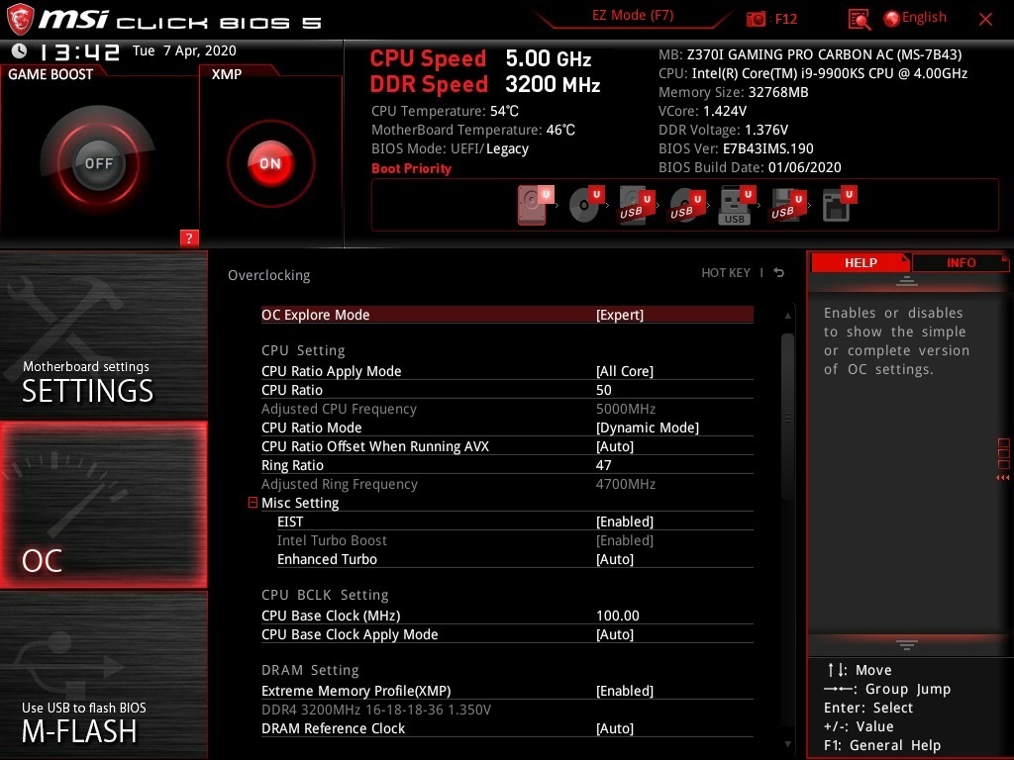Switch to the HELP tab

tap(861, 262)
